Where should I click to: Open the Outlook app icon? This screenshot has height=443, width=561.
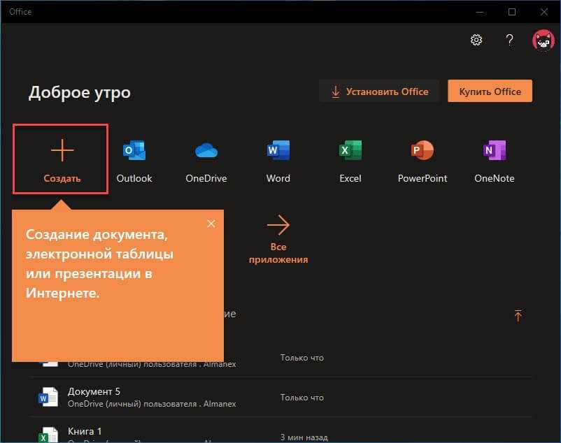(134, 150)
